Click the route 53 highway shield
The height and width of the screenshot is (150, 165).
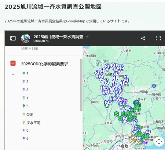[154, 86]
